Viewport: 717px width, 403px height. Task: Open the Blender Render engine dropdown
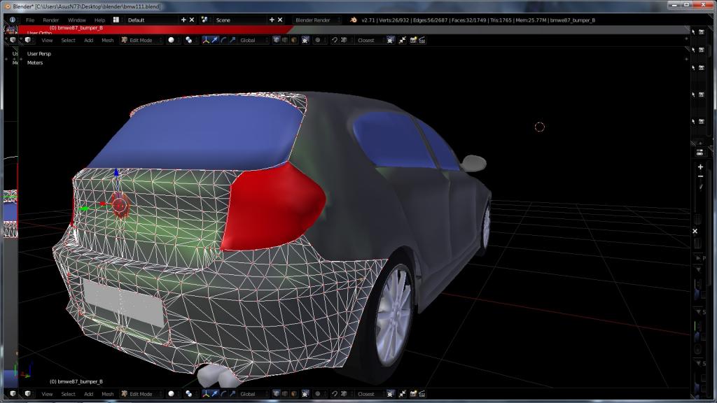click(316, 20)
